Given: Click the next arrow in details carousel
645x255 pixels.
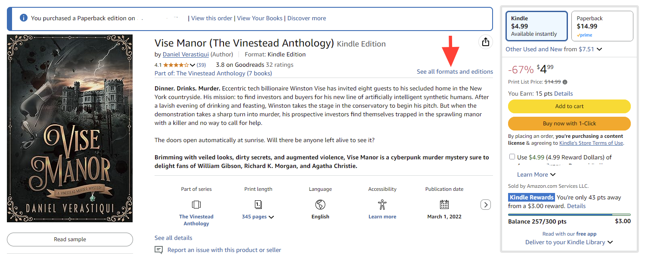Looking at the screenshot, I should pos(486,205).
